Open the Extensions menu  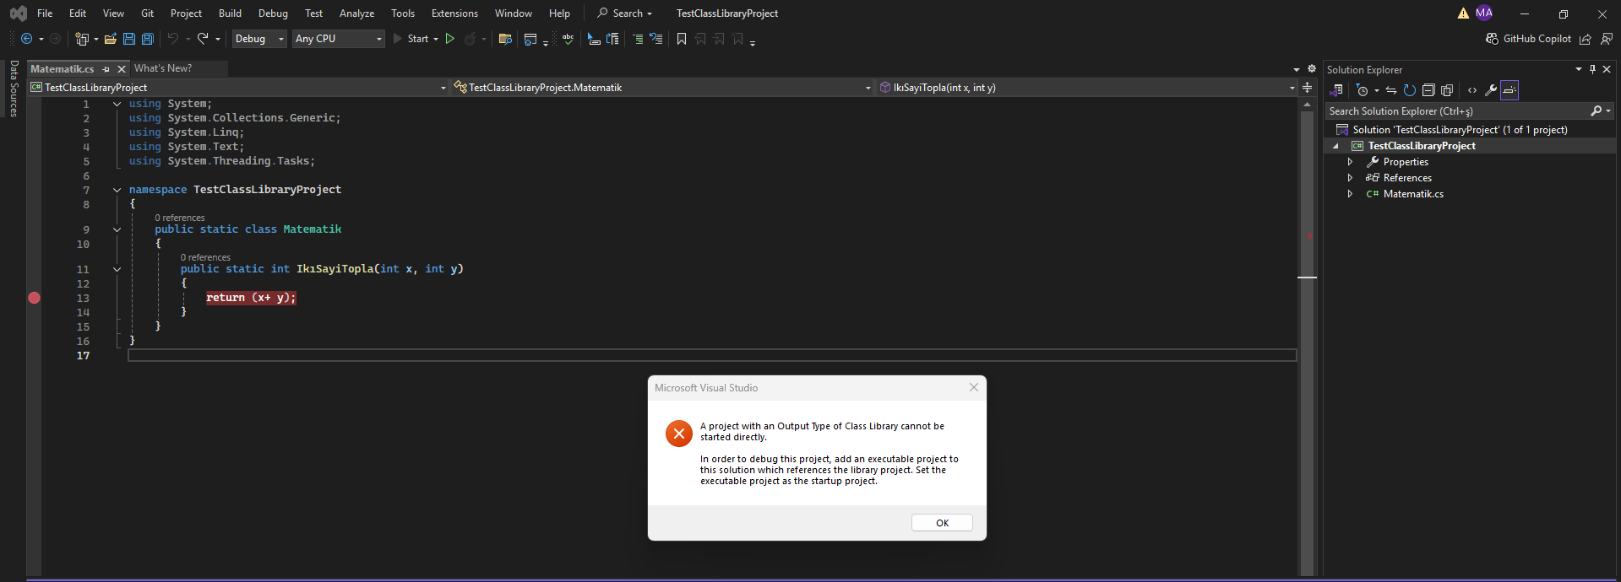(x=454, y=13)
